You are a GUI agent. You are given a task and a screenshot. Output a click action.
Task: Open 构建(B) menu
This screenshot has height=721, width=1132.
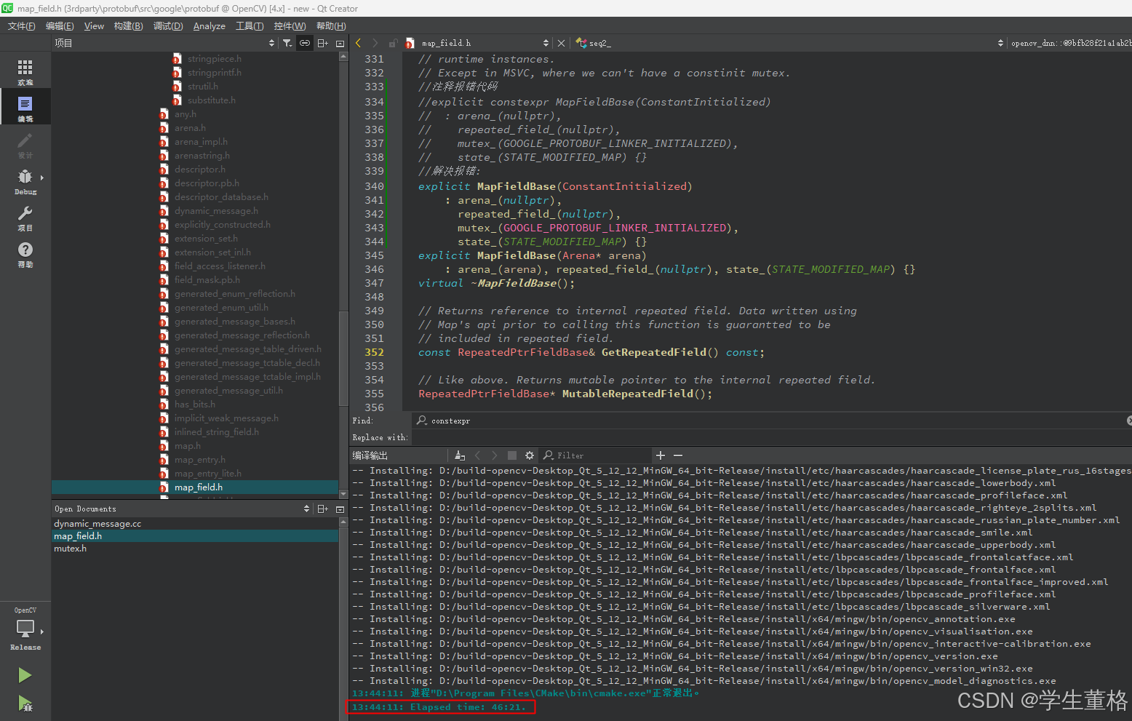pos(129,25)
